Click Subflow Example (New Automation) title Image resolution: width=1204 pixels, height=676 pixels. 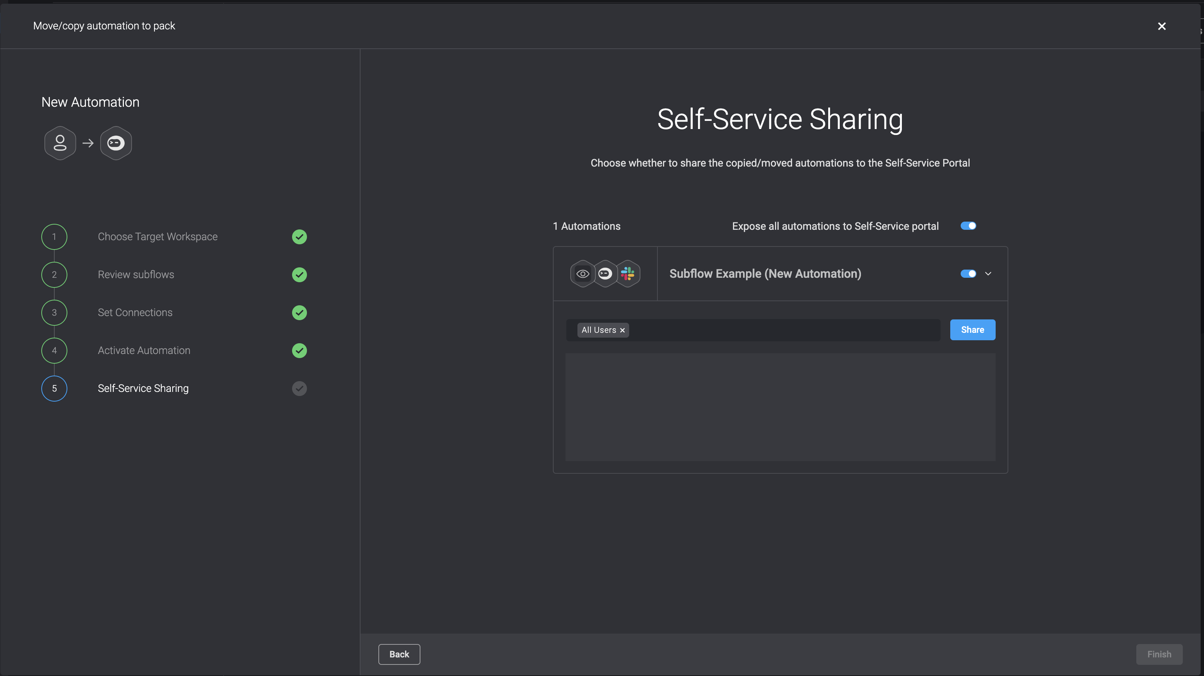tap(765, 274)
